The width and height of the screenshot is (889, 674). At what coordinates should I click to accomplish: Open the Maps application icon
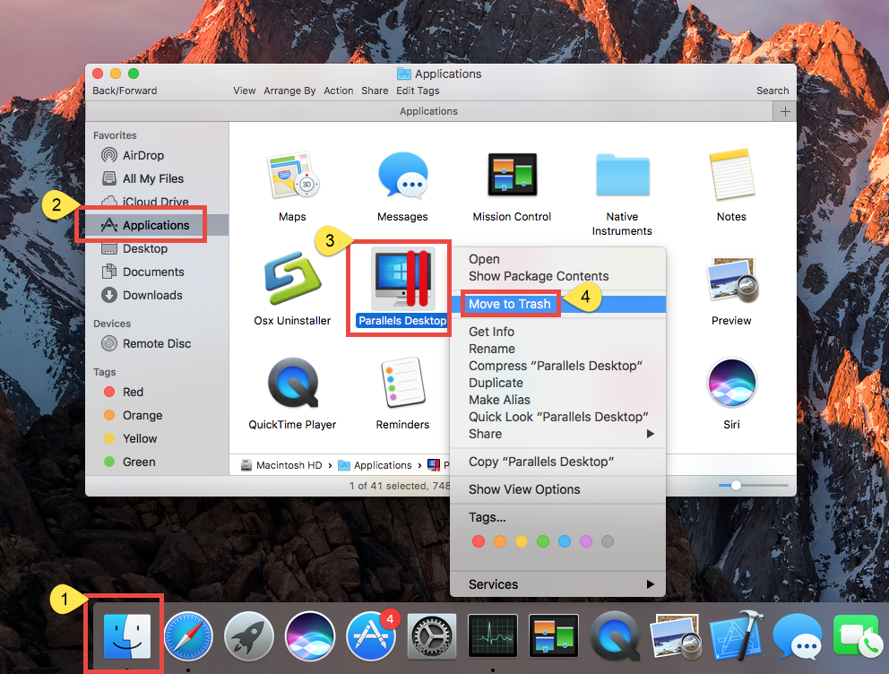pos(292,176)
